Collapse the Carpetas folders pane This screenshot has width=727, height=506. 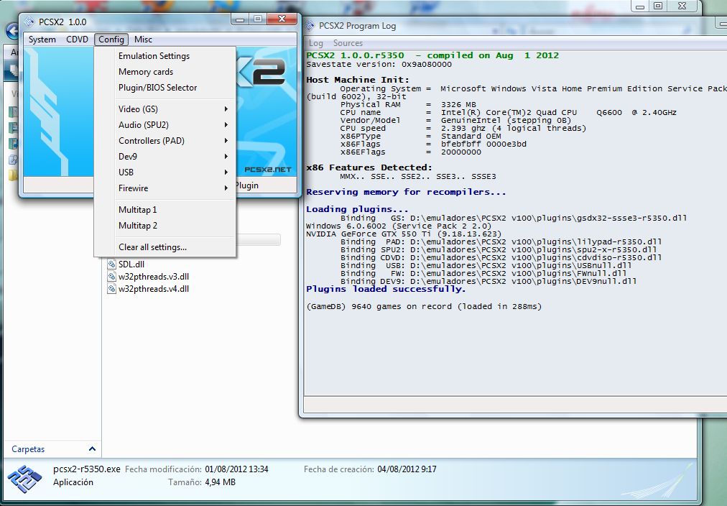coord(92,448)
